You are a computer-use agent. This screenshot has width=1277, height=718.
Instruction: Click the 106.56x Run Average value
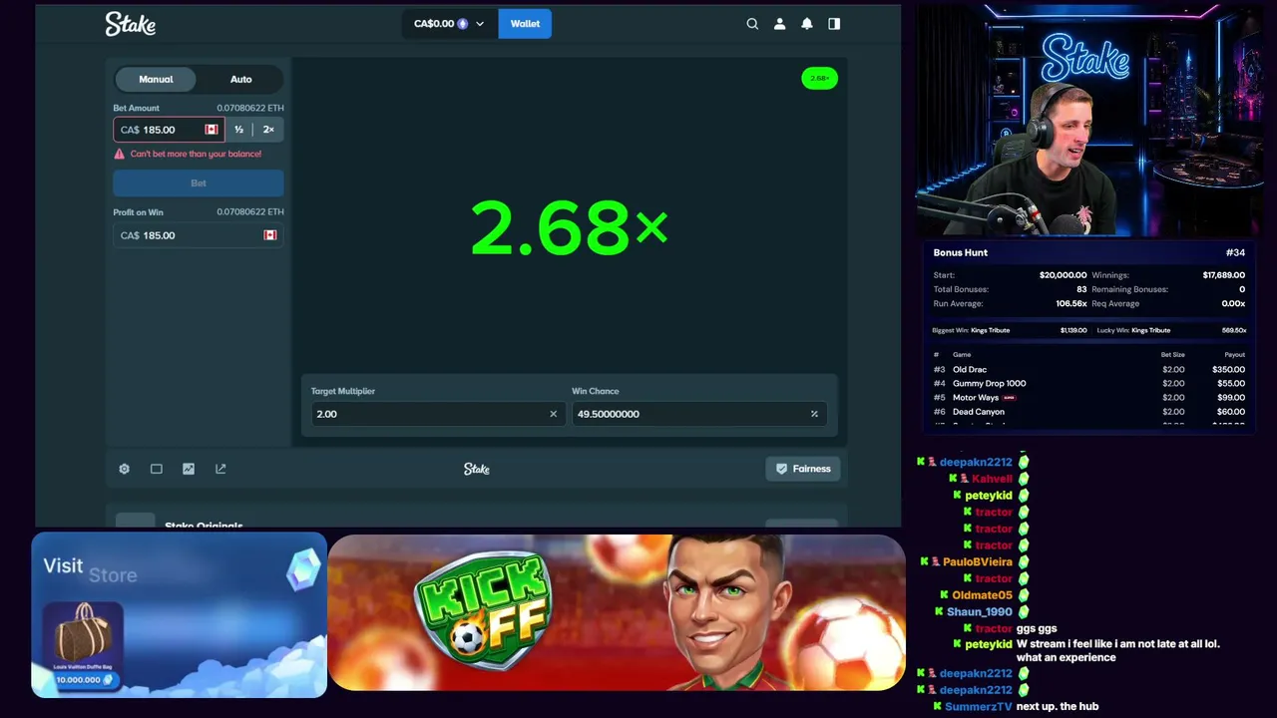click(x=1071, y=303)
